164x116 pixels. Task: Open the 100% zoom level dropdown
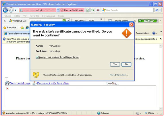click(157, 113)
